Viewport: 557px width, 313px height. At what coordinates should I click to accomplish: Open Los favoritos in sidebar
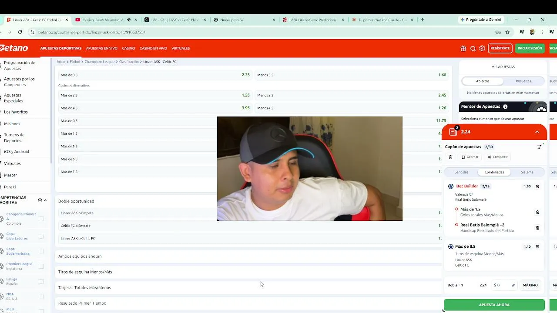(x=16, y=112)
